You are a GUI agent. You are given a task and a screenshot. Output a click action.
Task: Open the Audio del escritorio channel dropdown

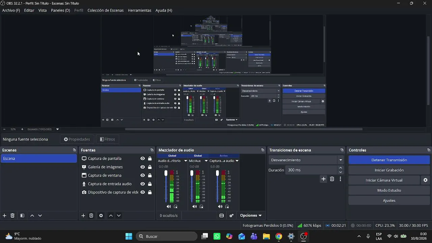(x=186, y=161)
